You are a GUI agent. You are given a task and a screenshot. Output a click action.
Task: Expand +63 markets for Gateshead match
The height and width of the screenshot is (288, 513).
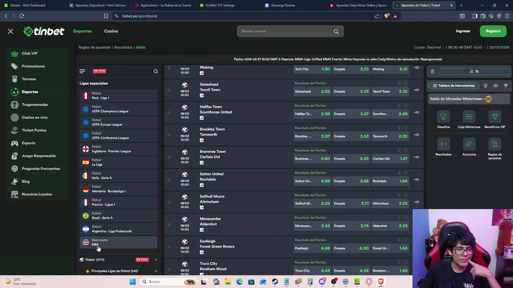tap(416, 90)
